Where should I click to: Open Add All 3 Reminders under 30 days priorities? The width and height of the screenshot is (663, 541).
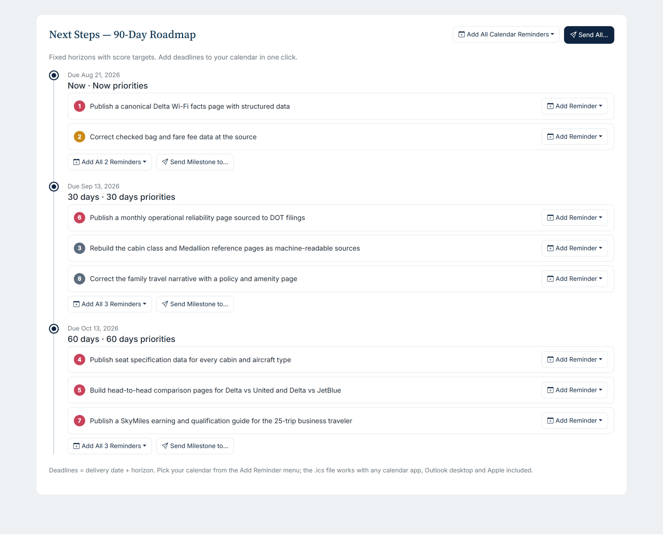[110, 304]
